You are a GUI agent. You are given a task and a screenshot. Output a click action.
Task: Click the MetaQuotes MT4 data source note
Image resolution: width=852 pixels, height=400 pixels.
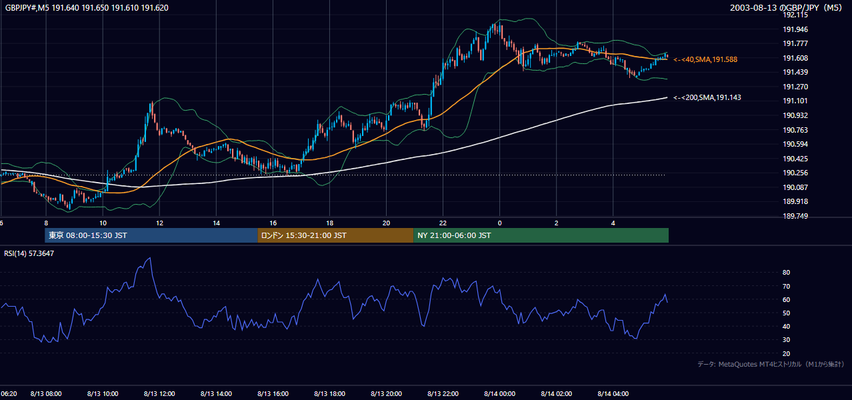(771, 364)
